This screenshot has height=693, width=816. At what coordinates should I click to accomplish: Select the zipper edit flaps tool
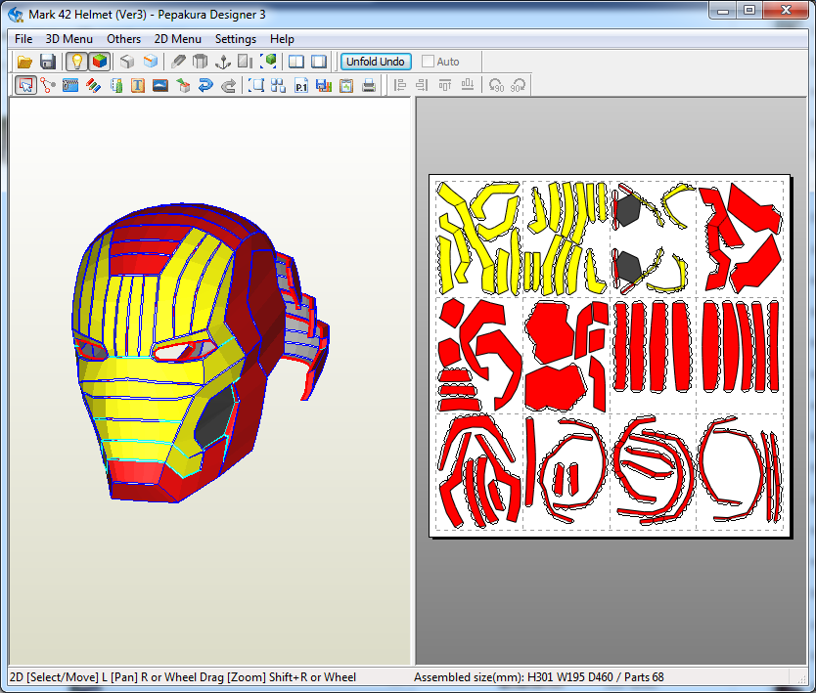(x=70, y=85)
